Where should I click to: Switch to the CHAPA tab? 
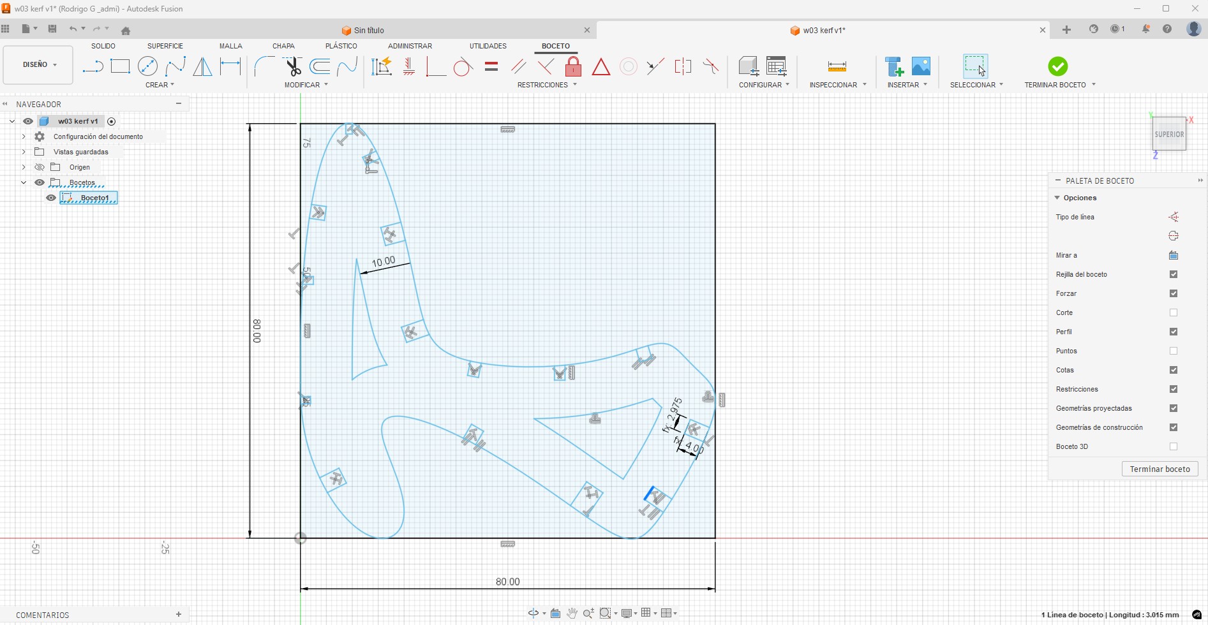point(283,46)
